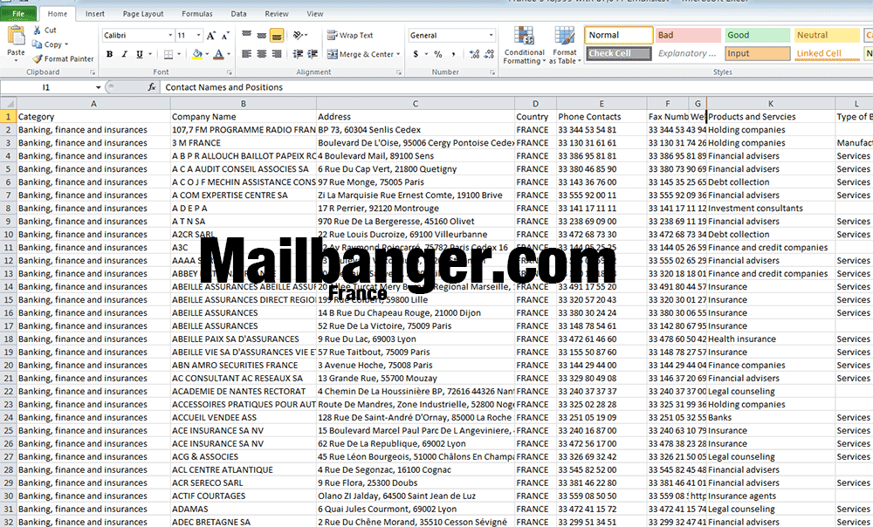
Task: Switch to the Insert tab
Action: tap(94, 14)
